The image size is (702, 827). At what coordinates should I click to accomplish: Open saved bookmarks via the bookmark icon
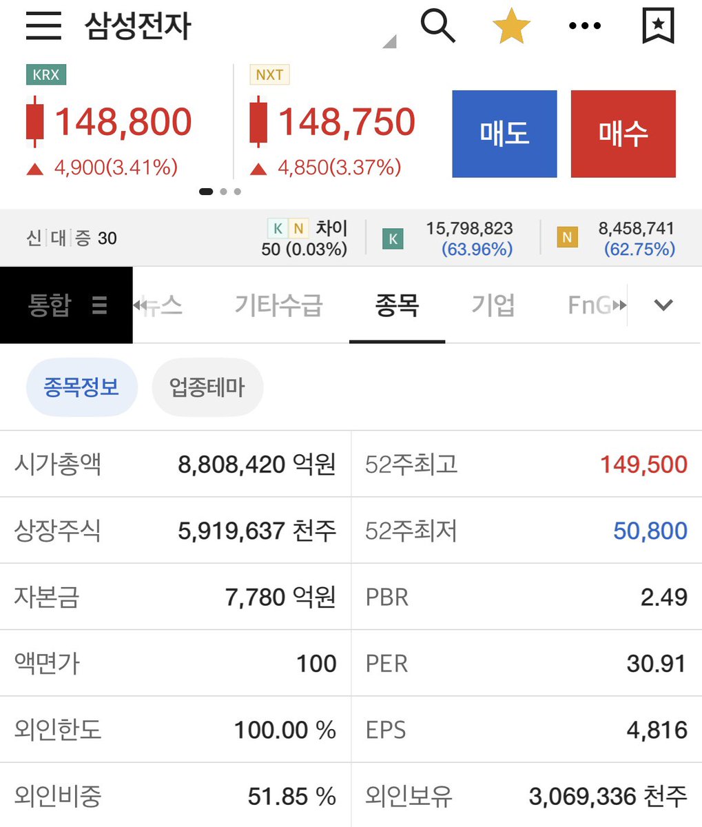657,25
